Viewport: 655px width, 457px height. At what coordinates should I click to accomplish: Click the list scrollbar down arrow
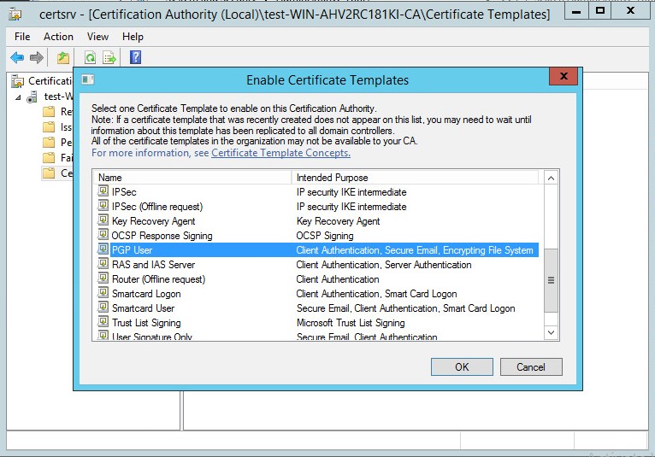click(x=551, y=332)
